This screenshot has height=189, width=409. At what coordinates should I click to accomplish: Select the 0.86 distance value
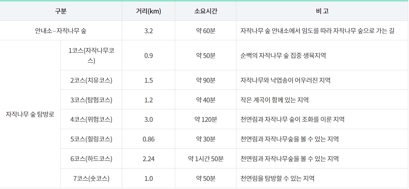coord(148,139)
